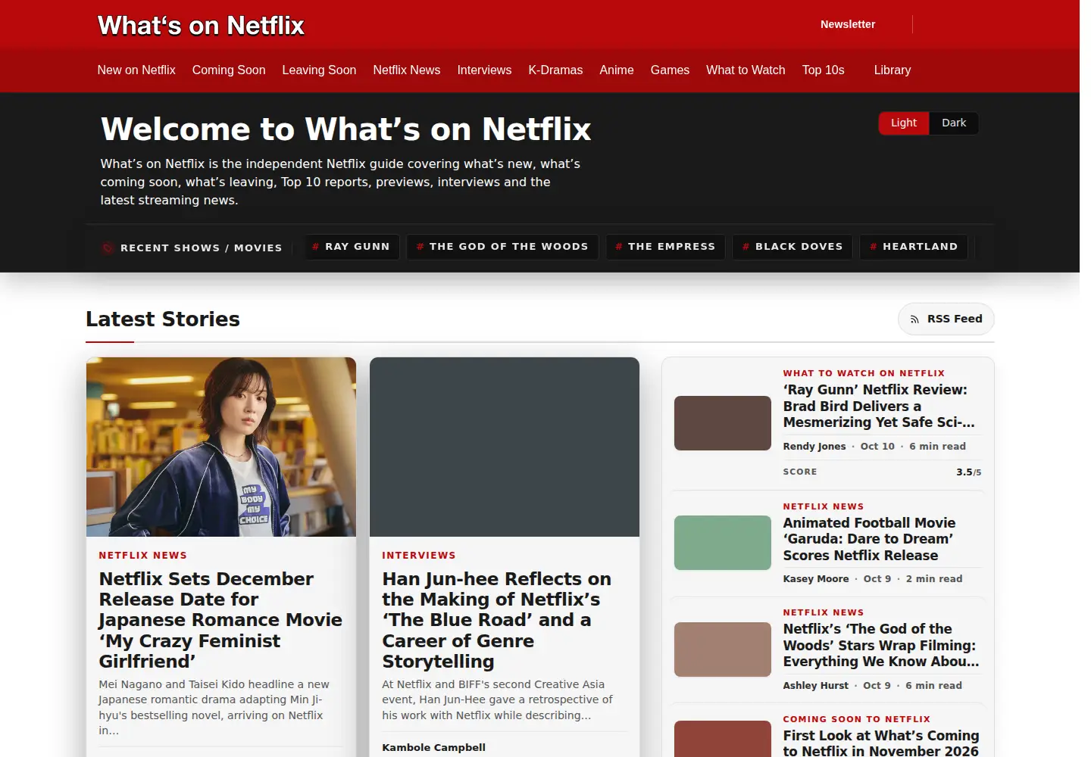Click the Netflix News label above the December Release headline
Screen dimensions: 1091x757
point(143,555)
